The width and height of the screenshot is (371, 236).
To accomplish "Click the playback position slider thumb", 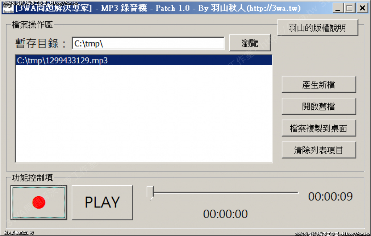I will pos(150,193).
